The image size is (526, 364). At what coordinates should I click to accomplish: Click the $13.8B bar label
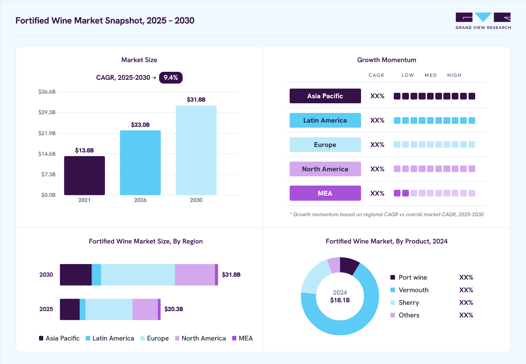(x=84, y=150)
